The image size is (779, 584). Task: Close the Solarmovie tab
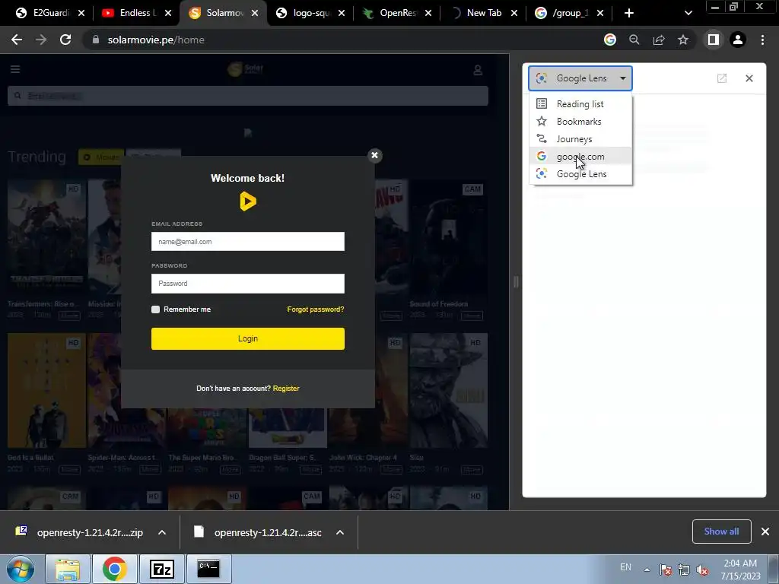coord(255,13)
